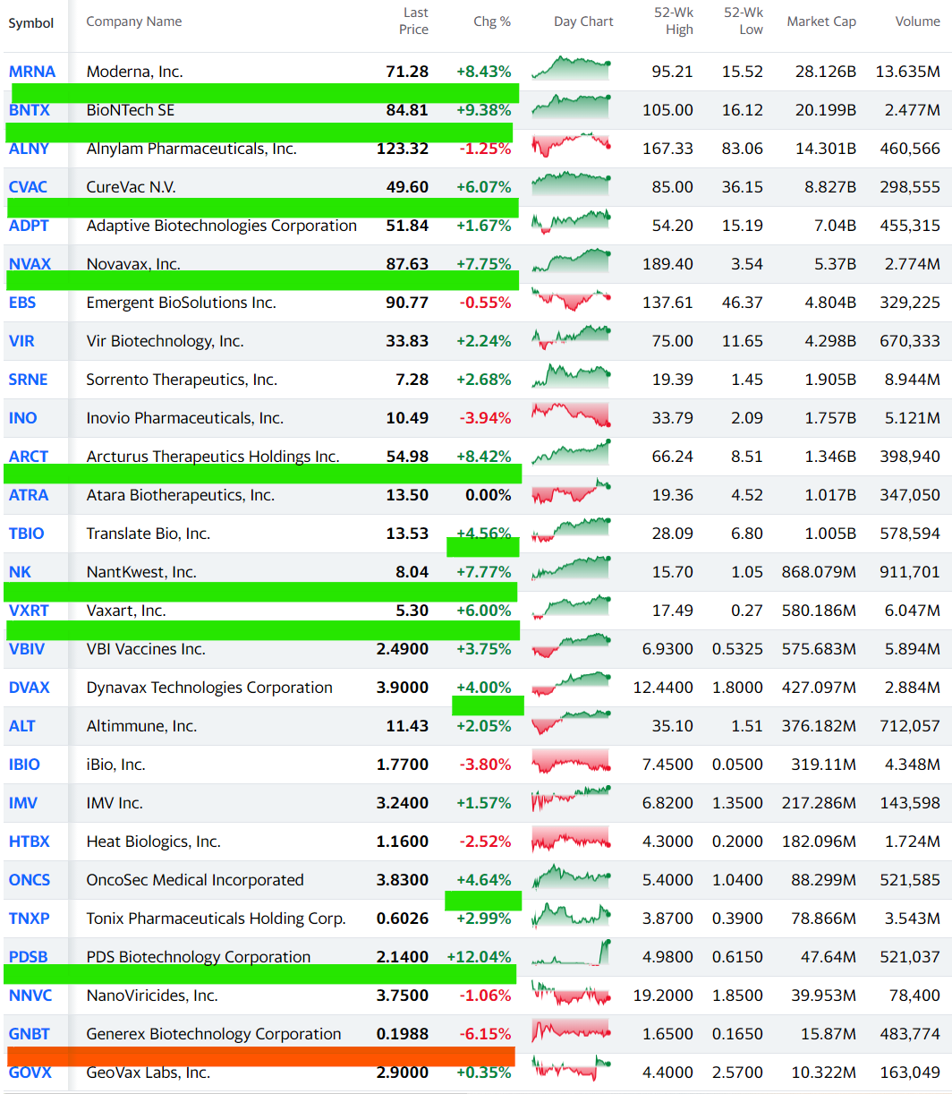Screen dimensions: 952x1094
Task: Open the NNVC ticker symbol link
Action: pyautogui.click(x=31, y=996)
